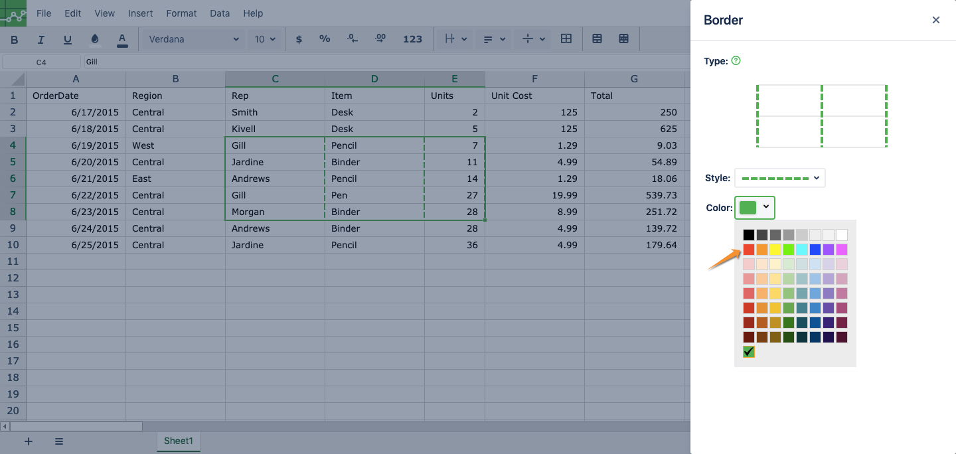The width and height of the screenshot is (956, 454).
Task: Close the Border panel
Action: pyautogui.click(x=936, y=20)
